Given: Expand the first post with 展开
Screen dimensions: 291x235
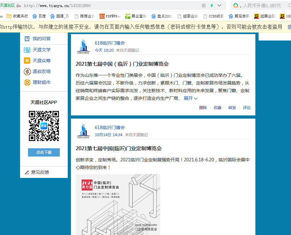Looking at the screenshot, I should (191, 98).
